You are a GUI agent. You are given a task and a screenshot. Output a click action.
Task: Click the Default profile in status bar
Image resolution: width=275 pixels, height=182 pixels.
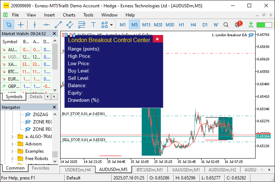pos(73,178)
